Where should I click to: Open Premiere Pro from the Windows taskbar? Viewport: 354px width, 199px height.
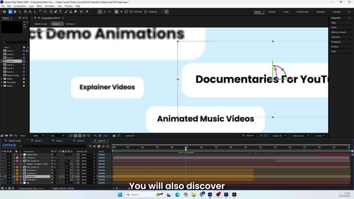point(226,195)
